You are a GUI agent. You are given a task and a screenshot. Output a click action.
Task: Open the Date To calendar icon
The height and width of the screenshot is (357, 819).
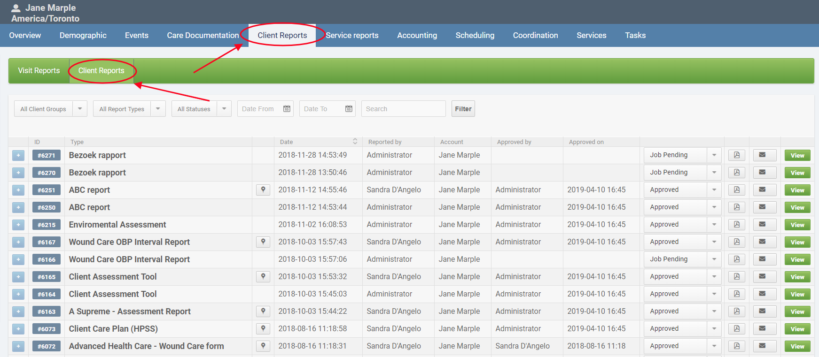point(349,109)
